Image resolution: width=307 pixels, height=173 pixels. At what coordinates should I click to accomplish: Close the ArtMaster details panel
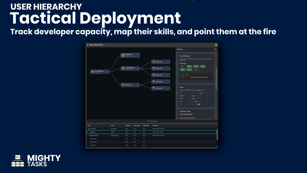pos(215,49)
